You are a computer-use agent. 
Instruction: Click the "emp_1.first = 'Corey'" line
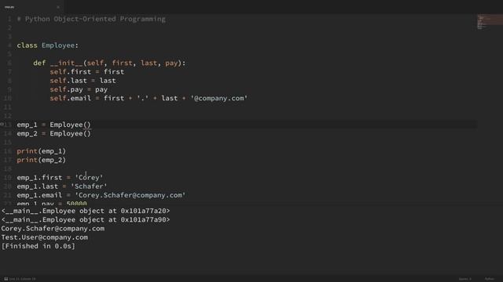60,178
